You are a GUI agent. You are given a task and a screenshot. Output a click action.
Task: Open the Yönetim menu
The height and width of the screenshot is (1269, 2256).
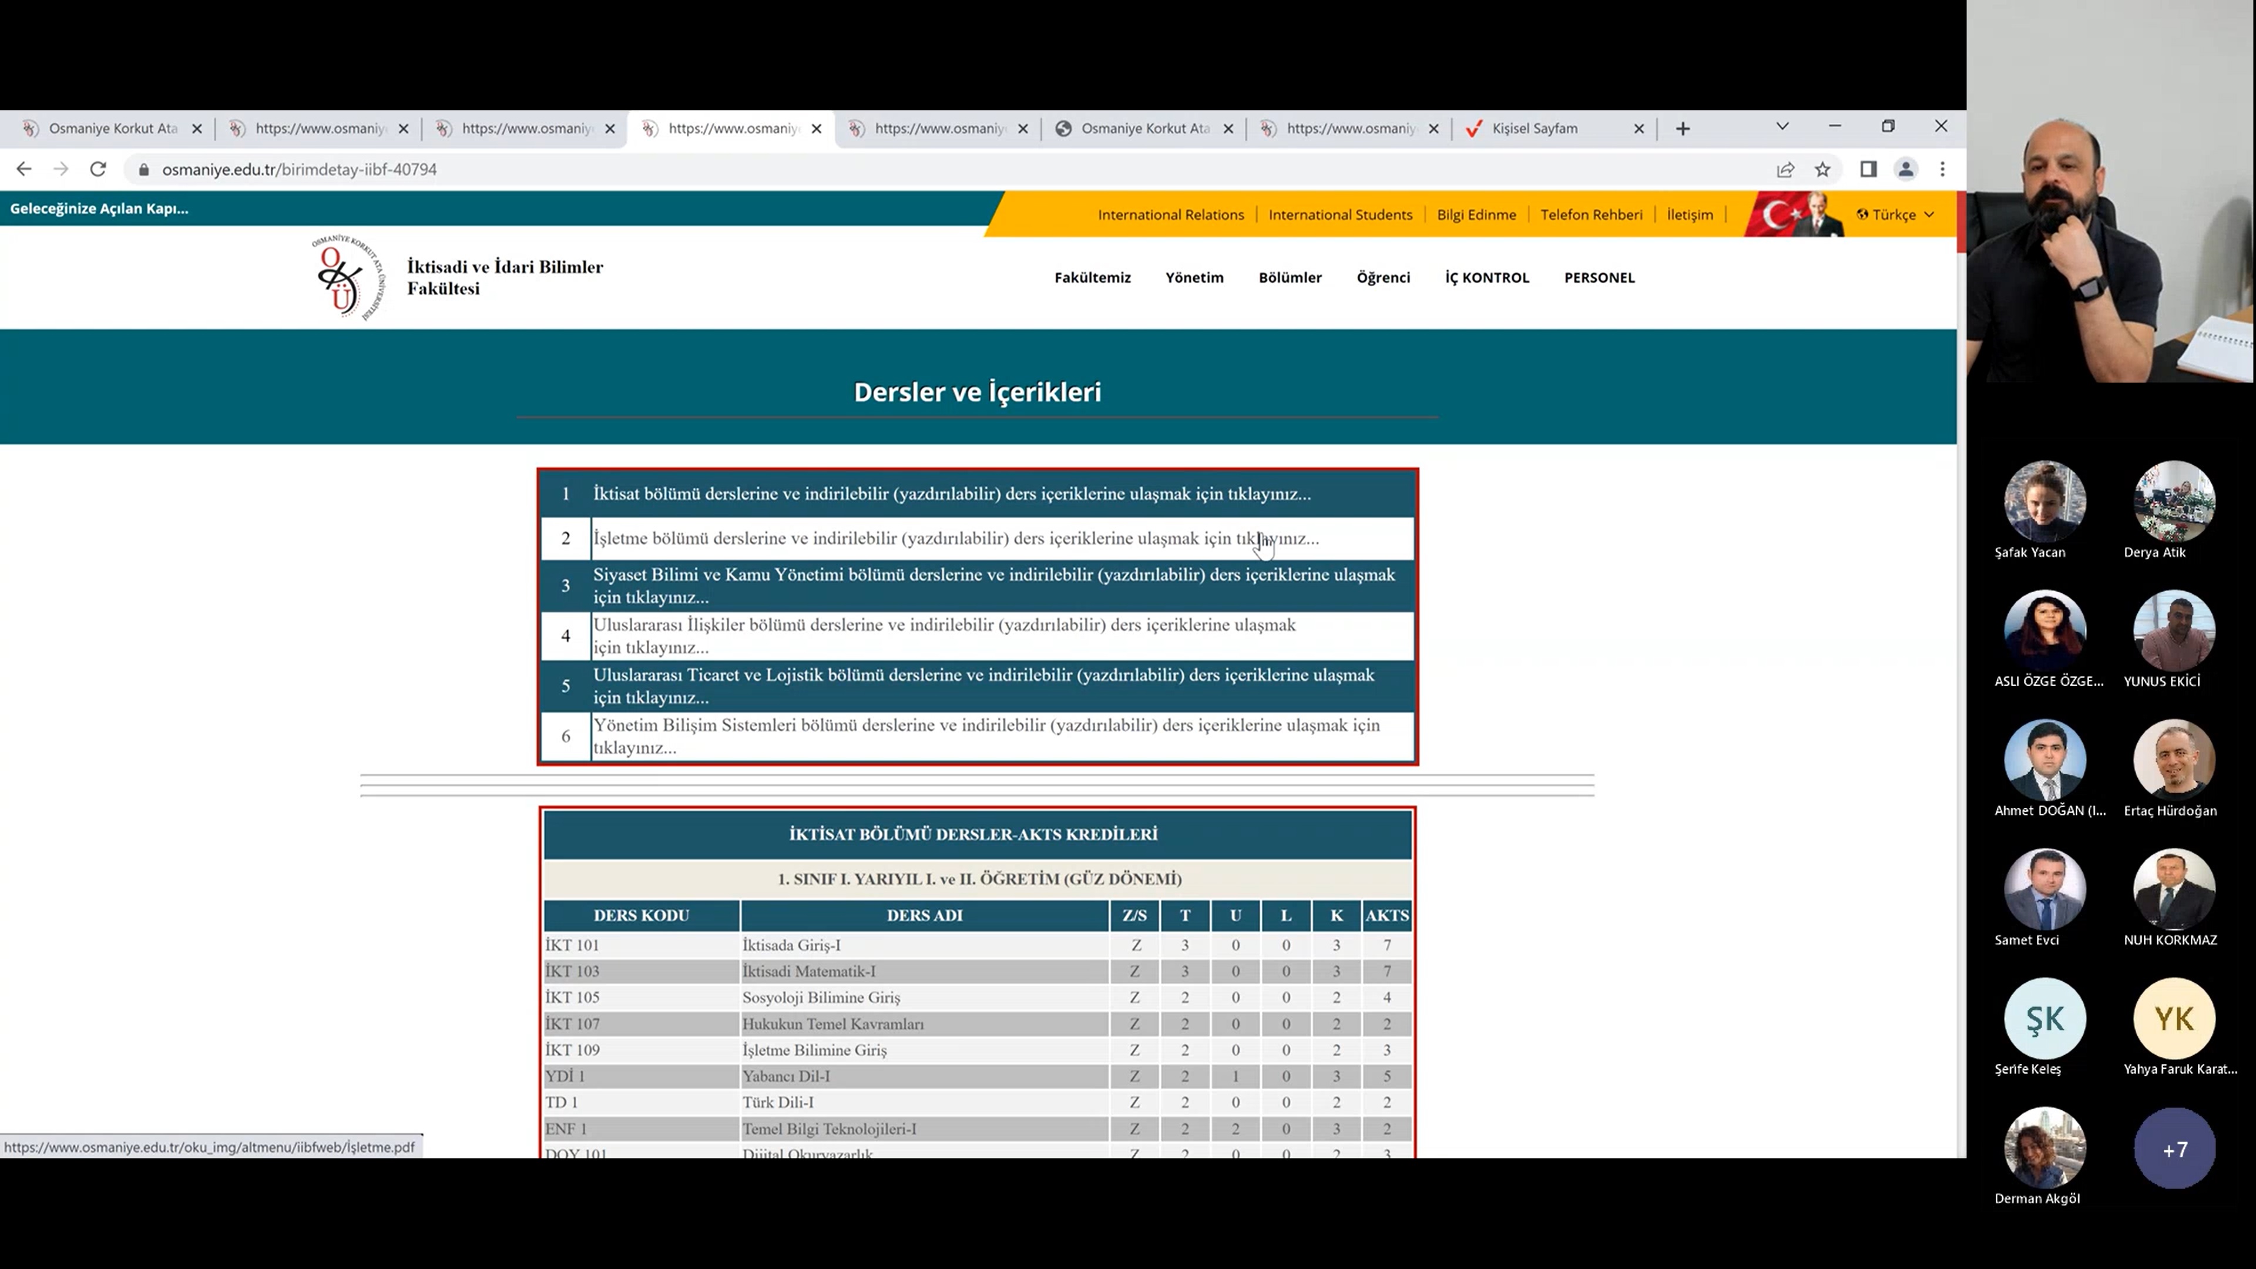[x=1194, y=278]
